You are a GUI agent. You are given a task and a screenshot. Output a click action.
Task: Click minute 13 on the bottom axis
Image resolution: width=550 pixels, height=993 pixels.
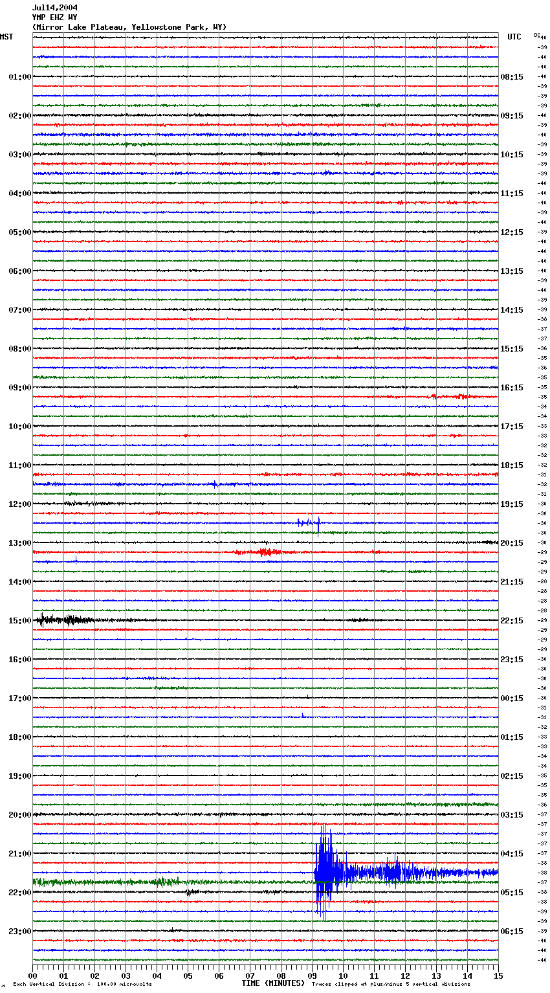[x=437, y=976]
